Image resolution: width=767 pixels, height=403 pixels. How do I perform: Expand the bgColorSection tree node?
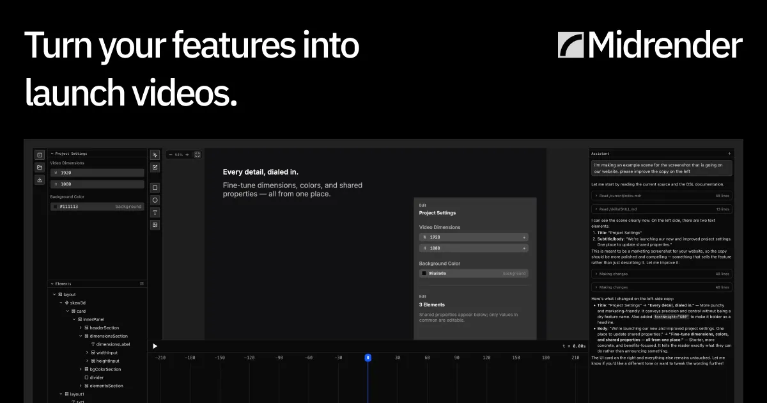click(81, 369)
